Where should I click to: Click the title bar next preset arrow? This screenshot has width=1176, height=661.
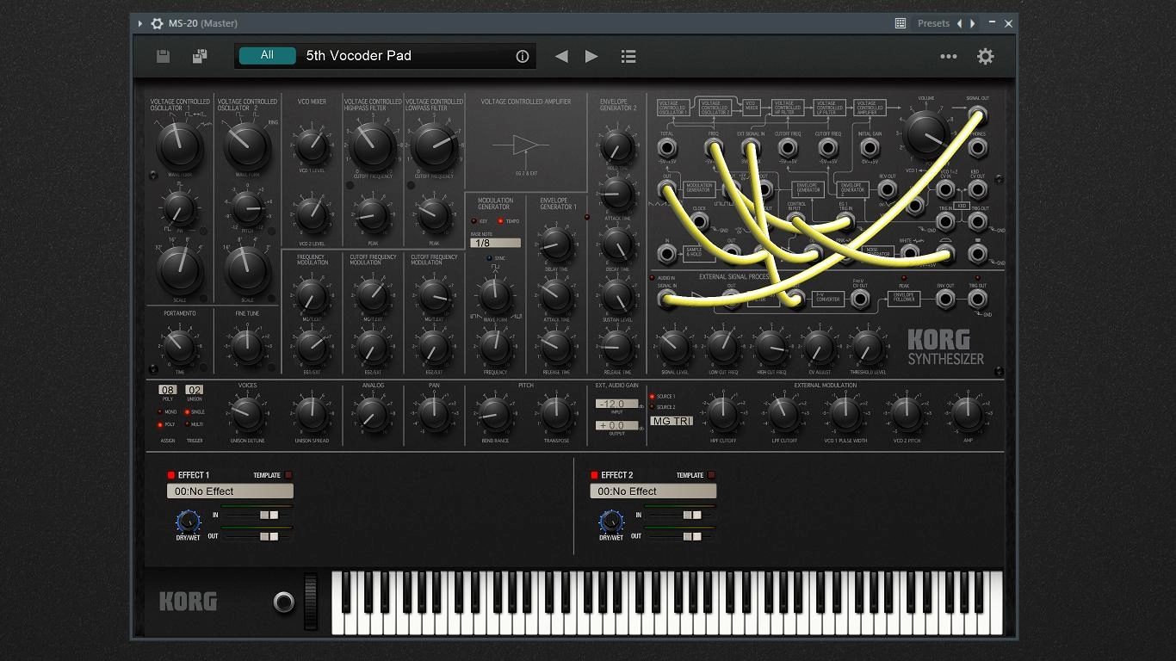pyautogui.click(x=973, y=23)
